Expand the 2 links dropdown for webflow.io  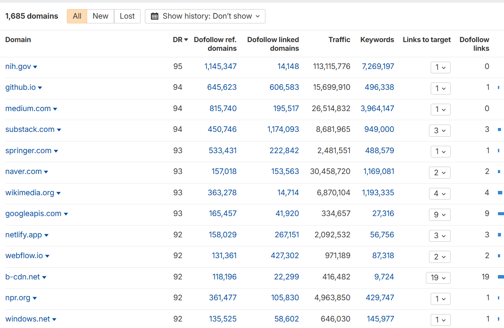tap(440, 257)
